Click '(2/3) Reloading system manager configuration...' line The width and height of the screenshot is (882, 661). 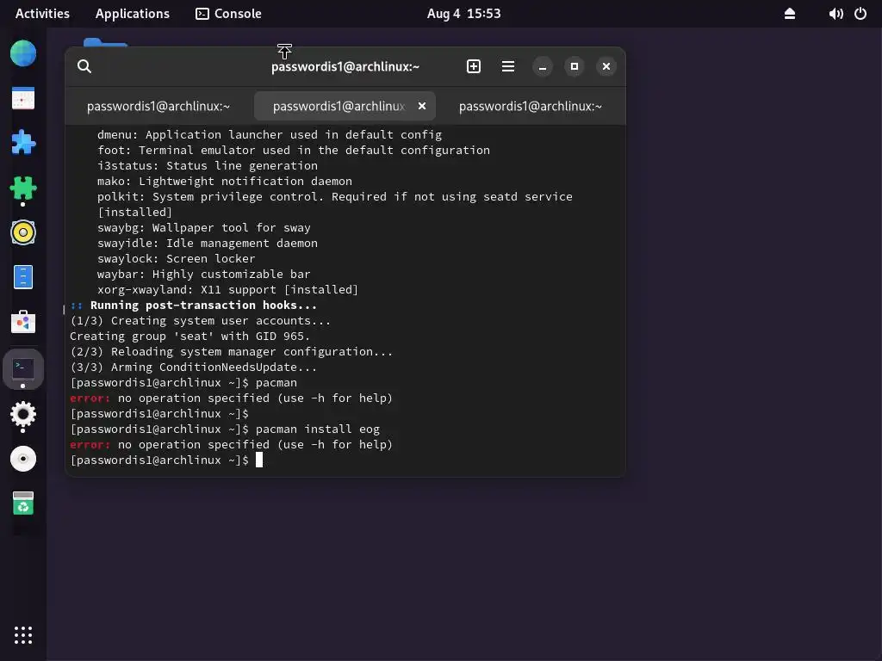coord(231,352)
